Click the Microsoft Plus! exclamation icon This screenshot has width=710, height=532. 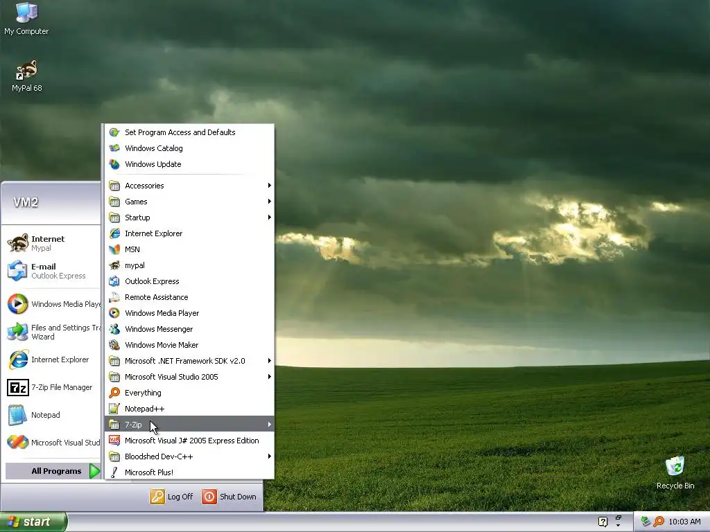(114, 472)
